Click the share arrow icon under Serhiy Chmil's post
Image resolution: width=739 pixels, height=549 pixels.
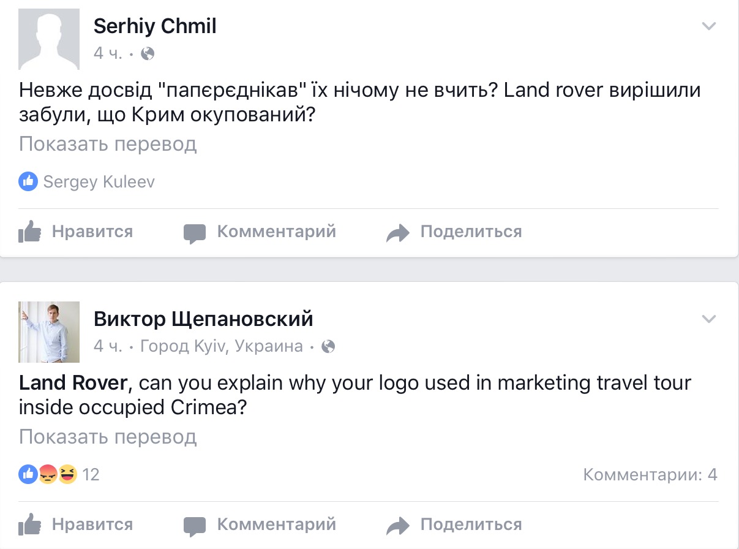coord(397,233)
